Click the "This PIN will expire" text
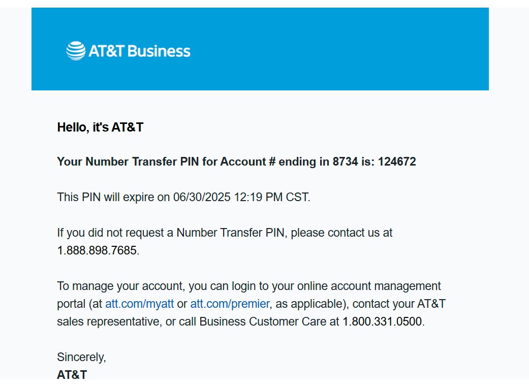This screenshot has width=529, height=387. click(106, 197)
